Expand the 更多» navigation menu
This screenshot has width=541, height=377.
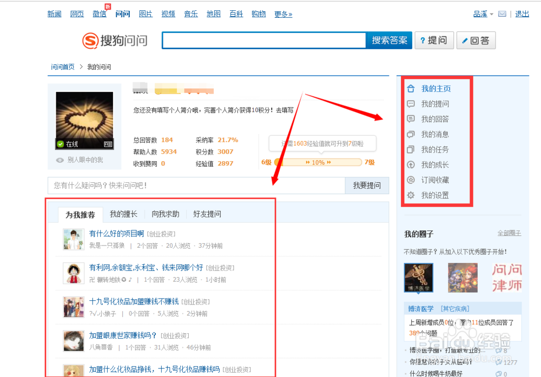(283, 14)
